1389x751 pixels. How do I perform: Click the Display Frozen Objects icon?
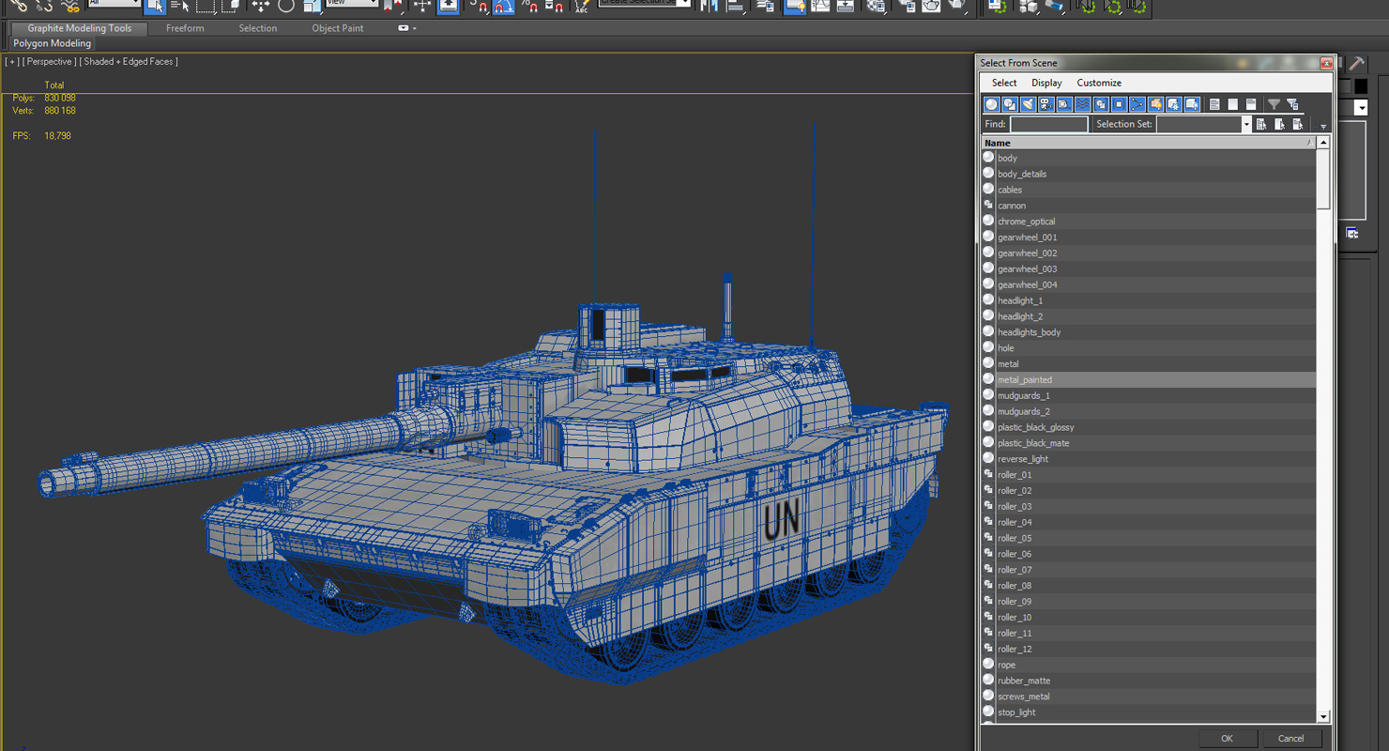click(x=1174, y=104)
